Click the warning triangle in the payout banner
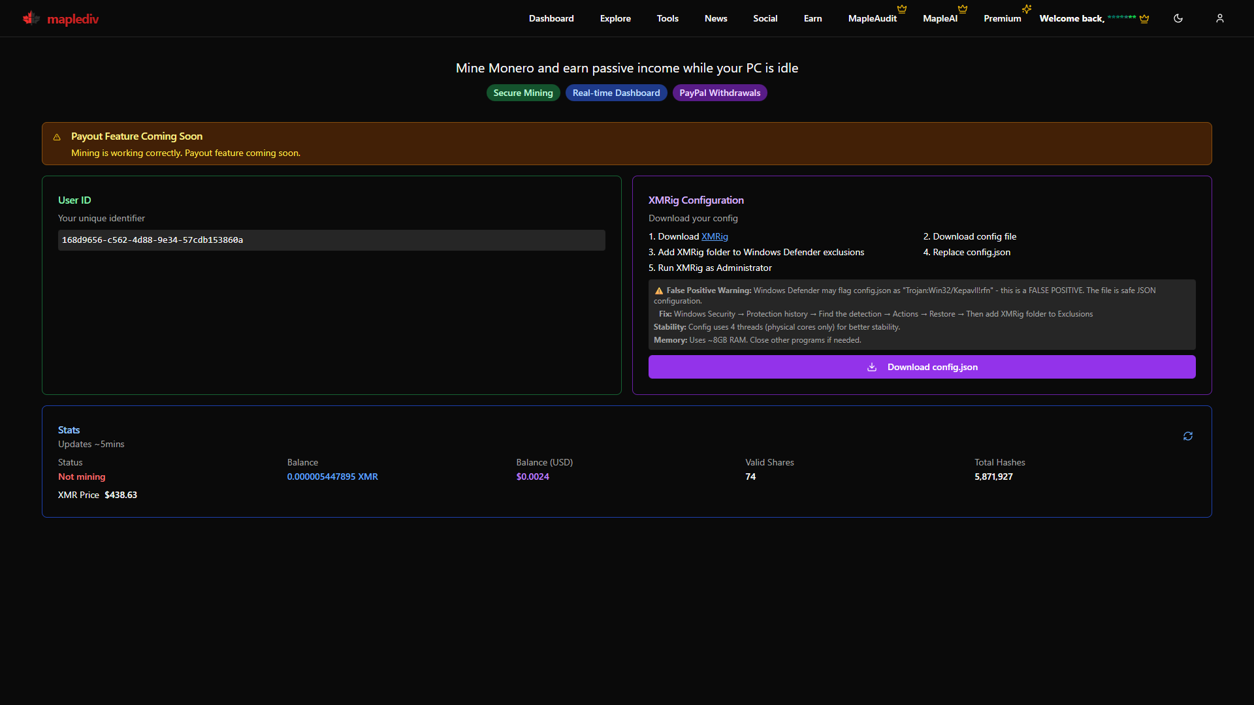This screenshot has width=1254, height=705. point(57,137)
